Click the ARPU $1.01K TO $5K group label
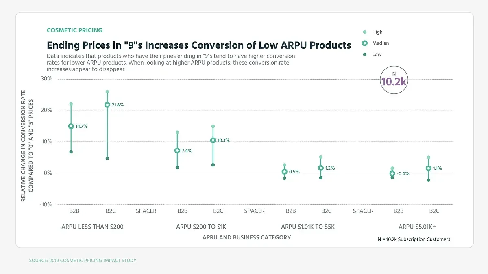 tap(308, 227)
